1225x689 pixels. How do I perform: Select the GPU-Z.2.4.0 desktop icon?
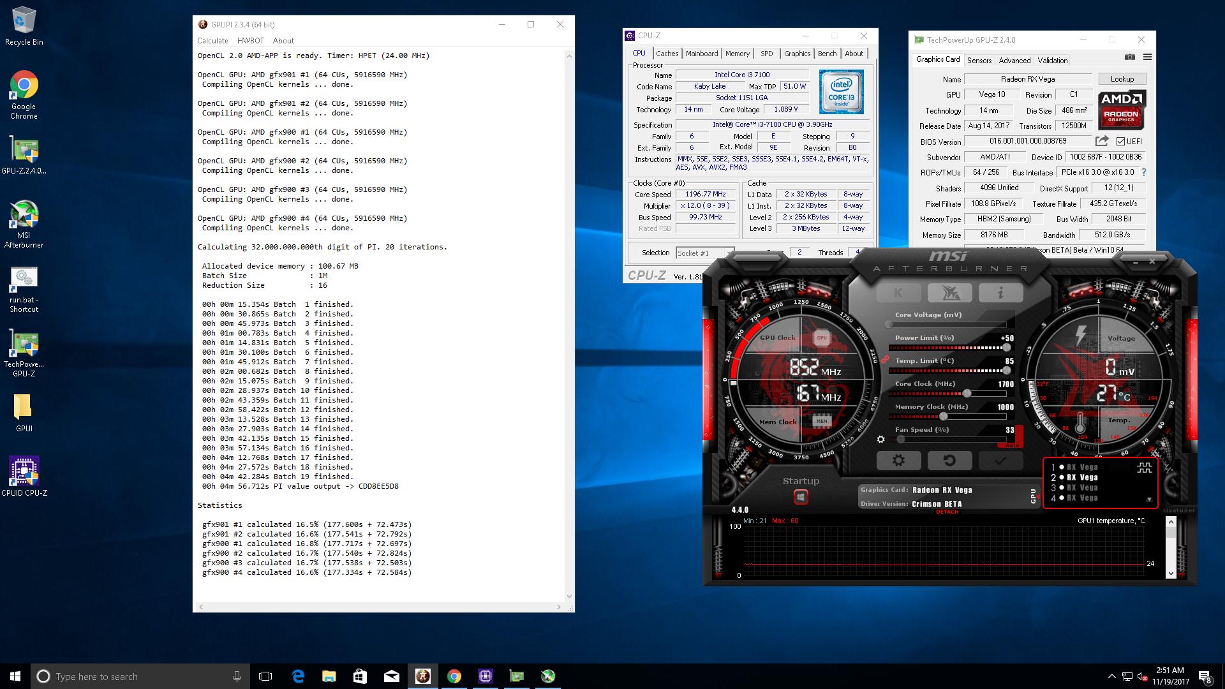click(24, 156)
